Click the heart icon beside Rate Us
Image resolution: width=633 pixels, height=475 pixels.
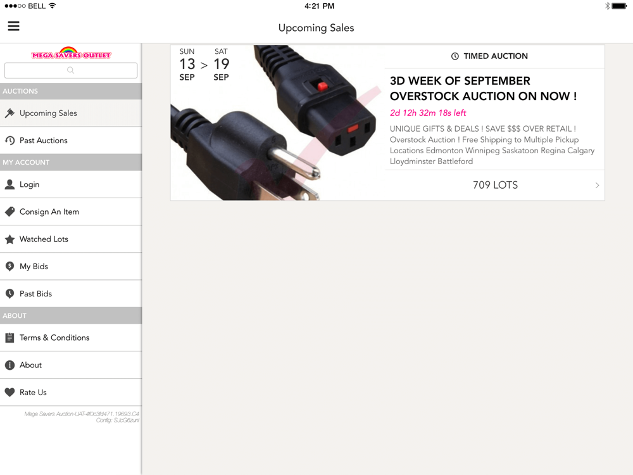[x=9, y=392]
